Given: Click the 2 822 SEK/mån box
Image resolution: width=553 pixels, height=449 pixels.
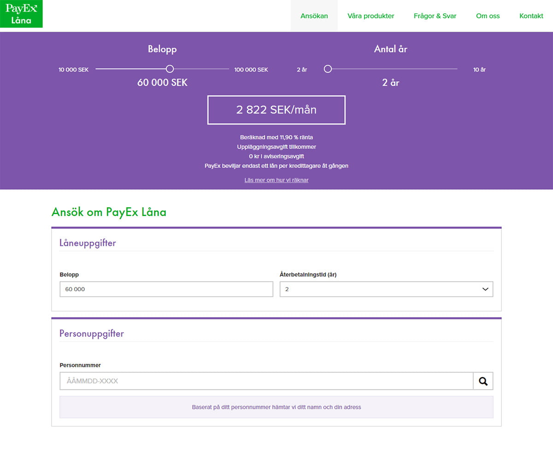Looking at the screenshot, I should click(x=276, y=110).
